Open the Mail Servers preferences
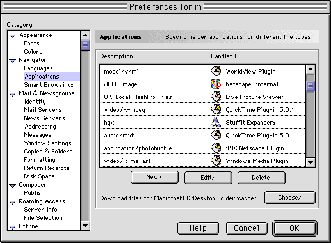 (x=43, y=110)
